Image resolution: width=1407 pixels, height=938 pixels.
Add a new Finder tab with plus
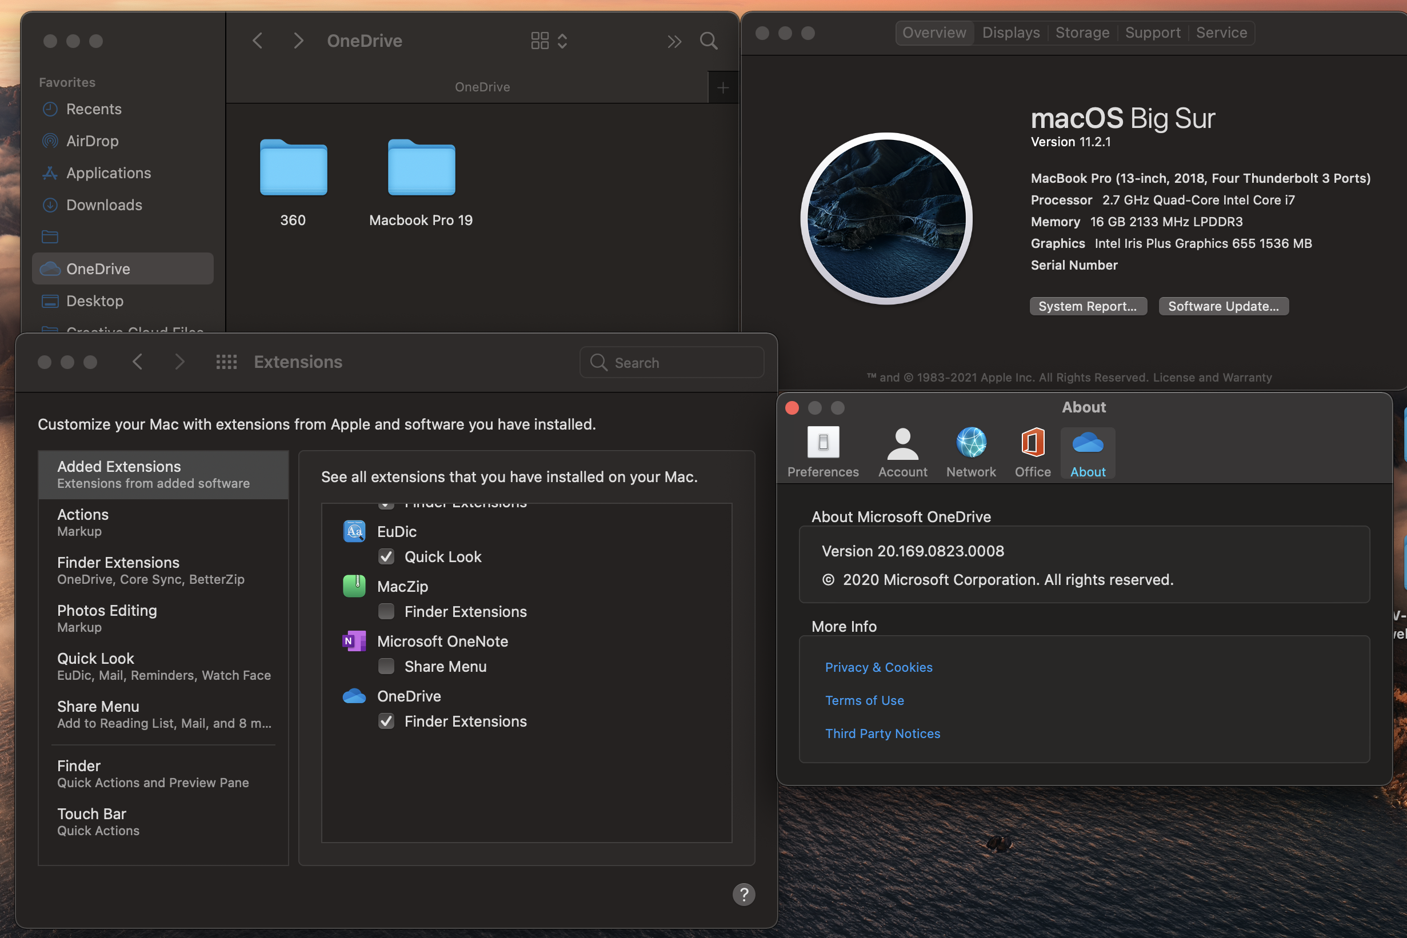[722, 88]
